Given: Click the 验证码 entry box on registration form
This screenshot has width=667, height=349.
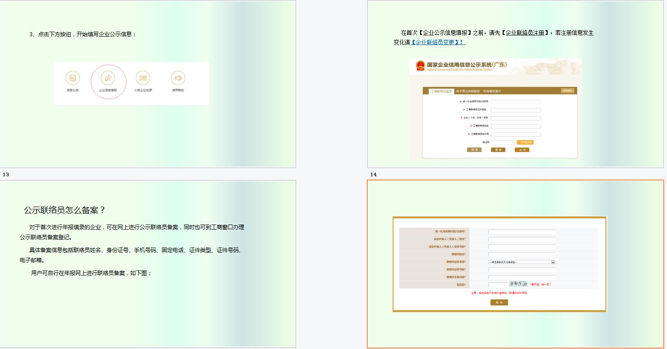Looking at the screenshot, I should pos(499,284).
